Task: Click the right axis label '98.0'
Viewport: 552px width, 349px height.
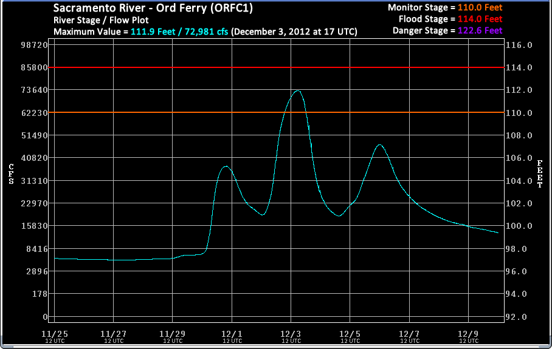Action: tap(516, 249)
